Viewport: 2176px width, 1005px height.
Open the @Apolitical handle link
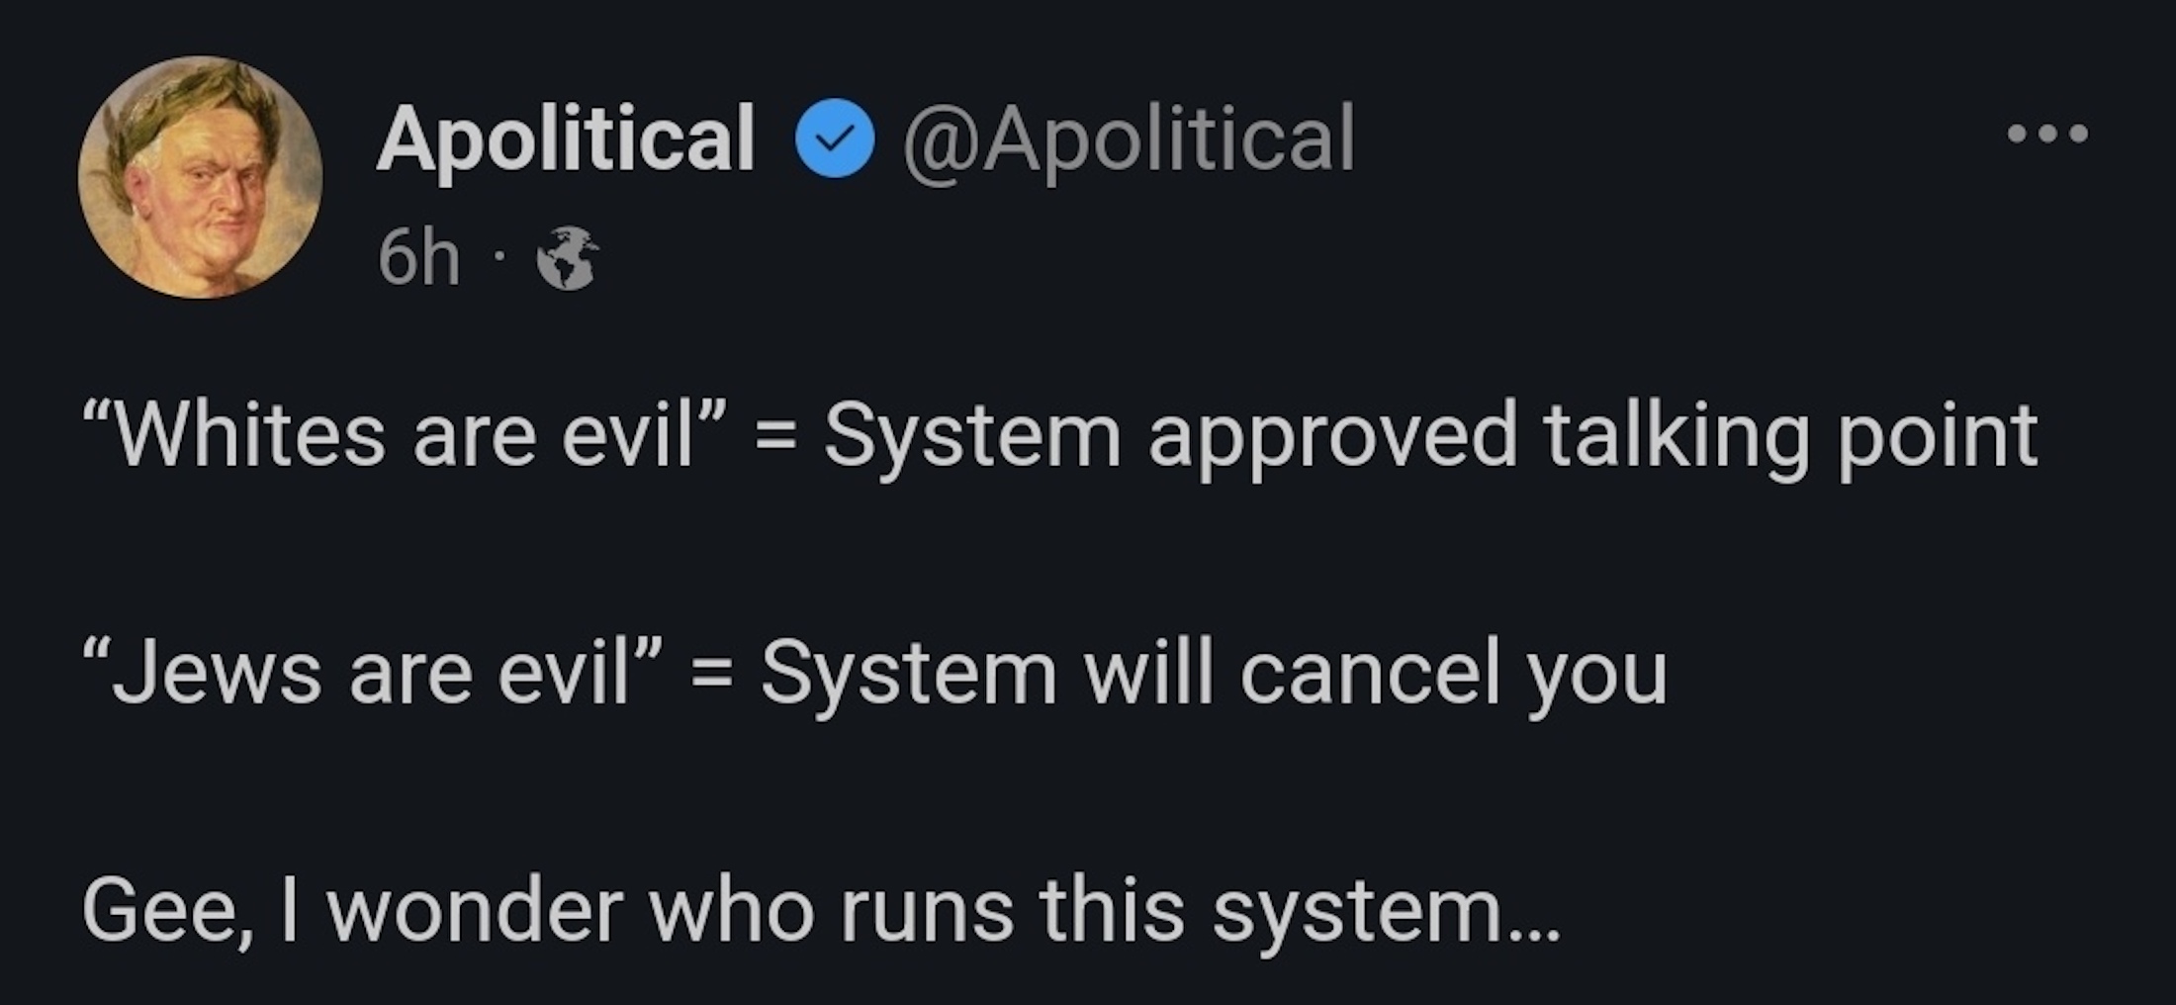1128,137
